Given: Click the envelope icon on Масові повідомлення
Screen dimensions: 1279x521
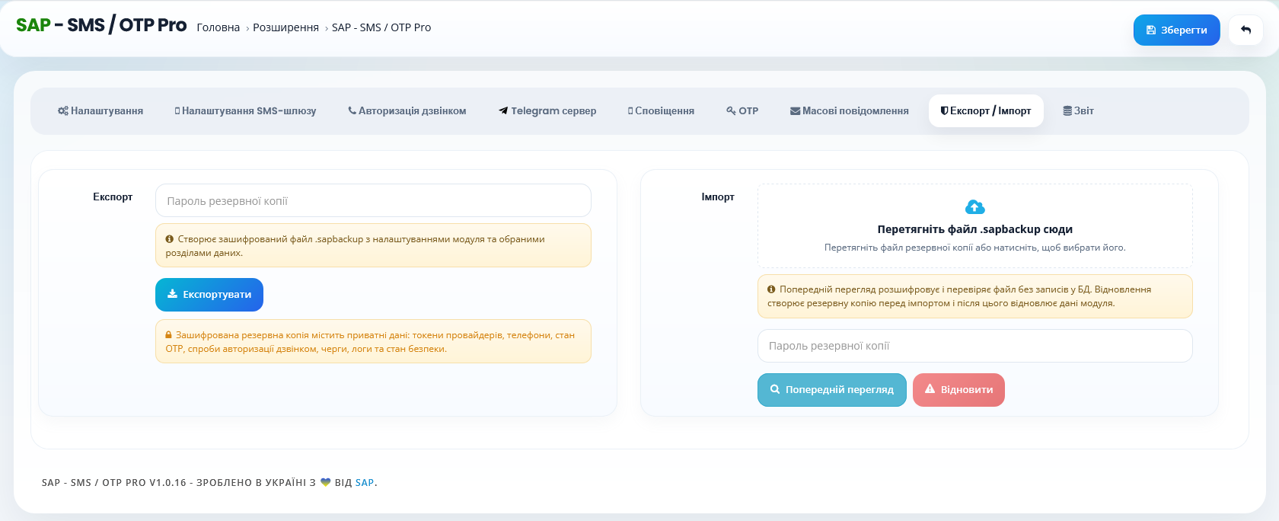Looking at the screenshot, I should [x=795, y=111].
